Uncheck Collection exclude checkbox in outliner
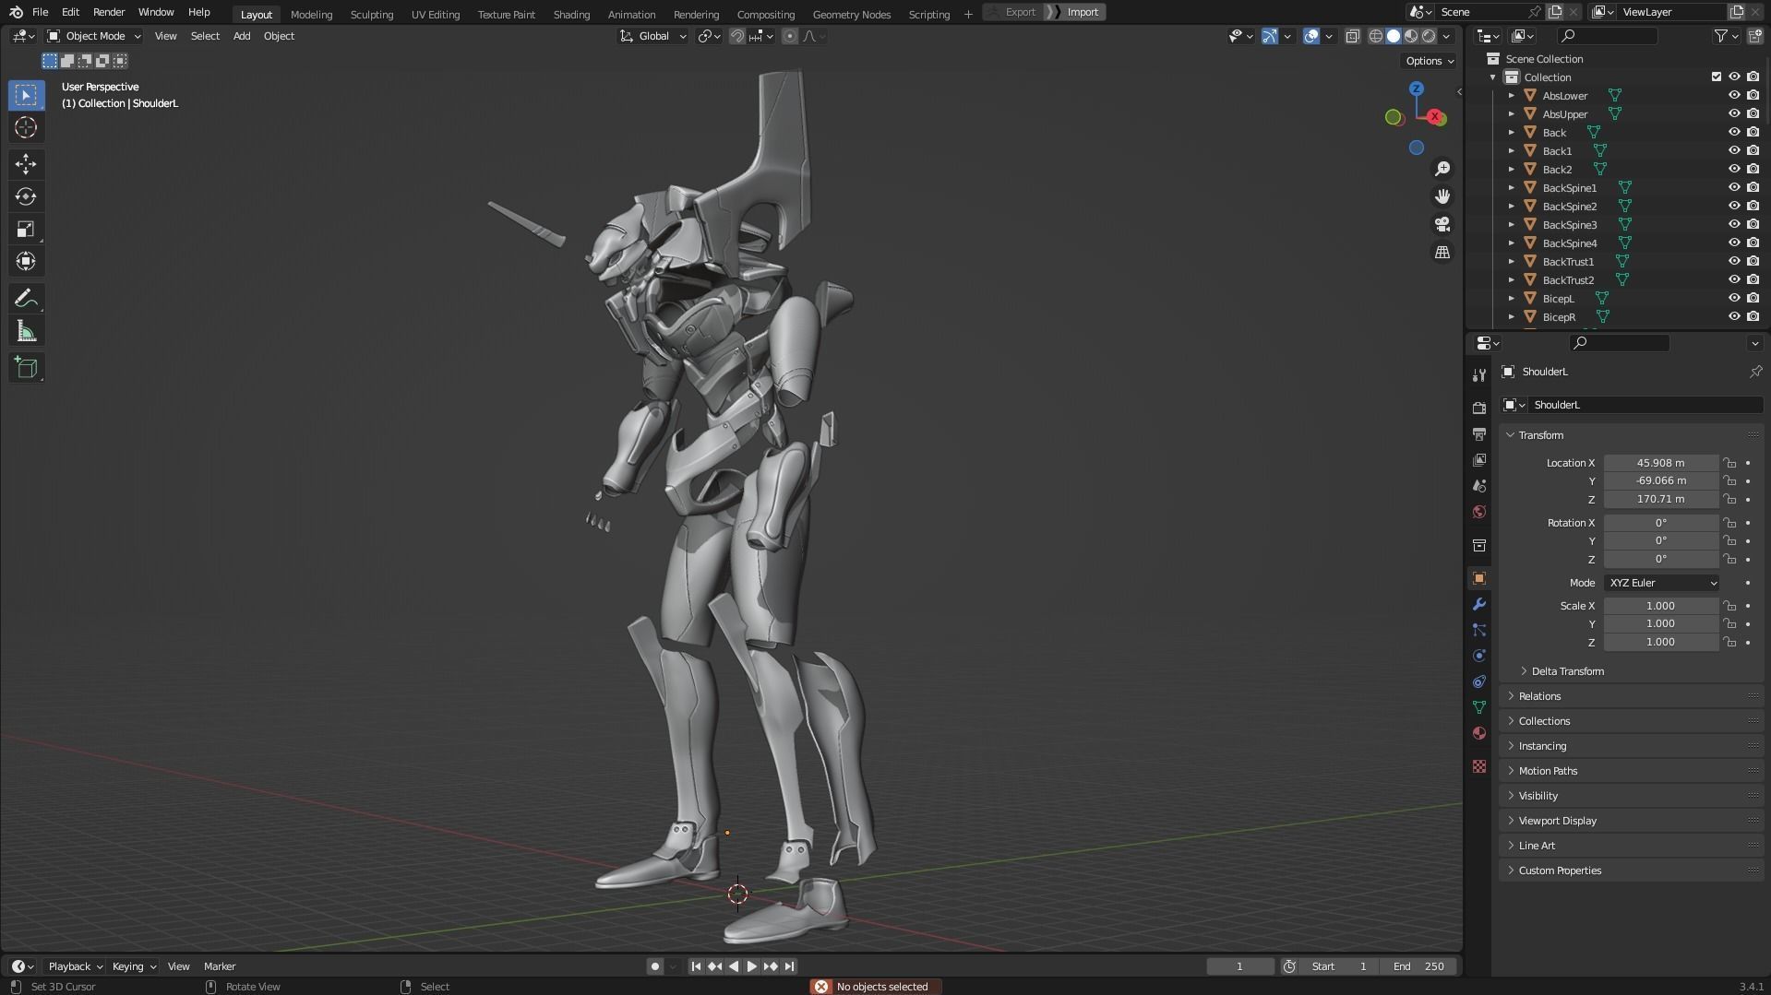Viewport: 1771px width, 995px height. [1717, 77]
